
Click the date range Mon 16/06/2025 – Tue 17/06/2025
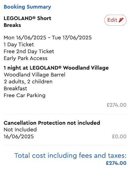pyautogui.click(x=48, y=38)
